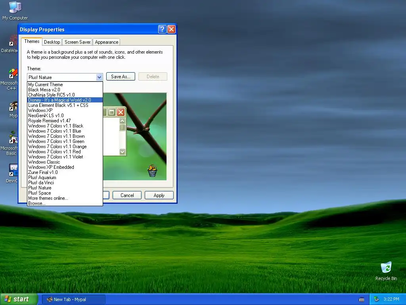Open the Start menu

point(19,299)
